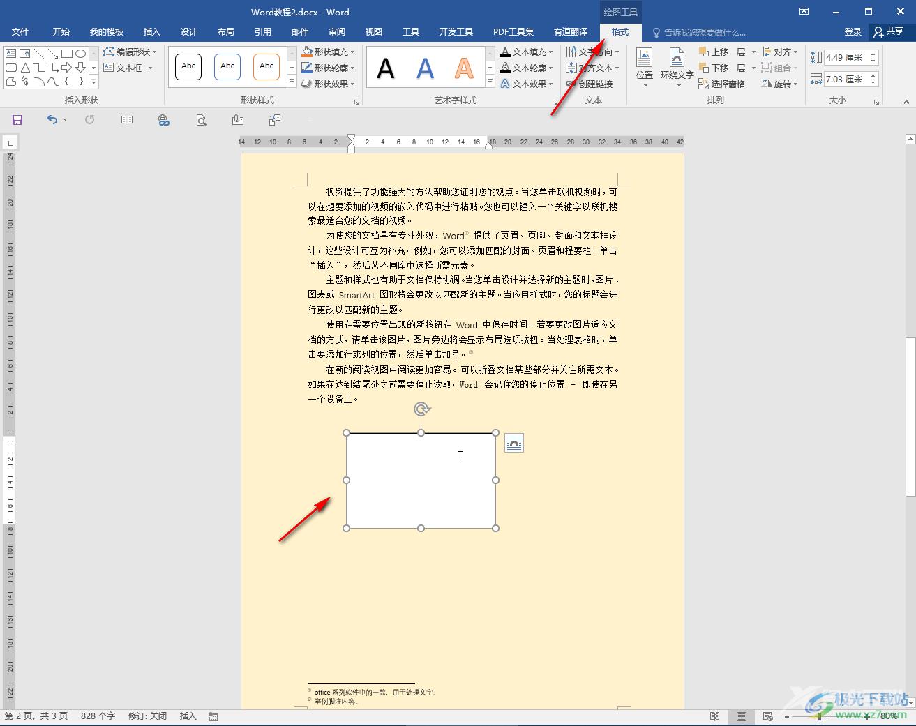The width and height of the screenshot is (916, 726).
Task: Choose the triangle shape in gallery
Action: pyautogui.click(x=25, y=68)
